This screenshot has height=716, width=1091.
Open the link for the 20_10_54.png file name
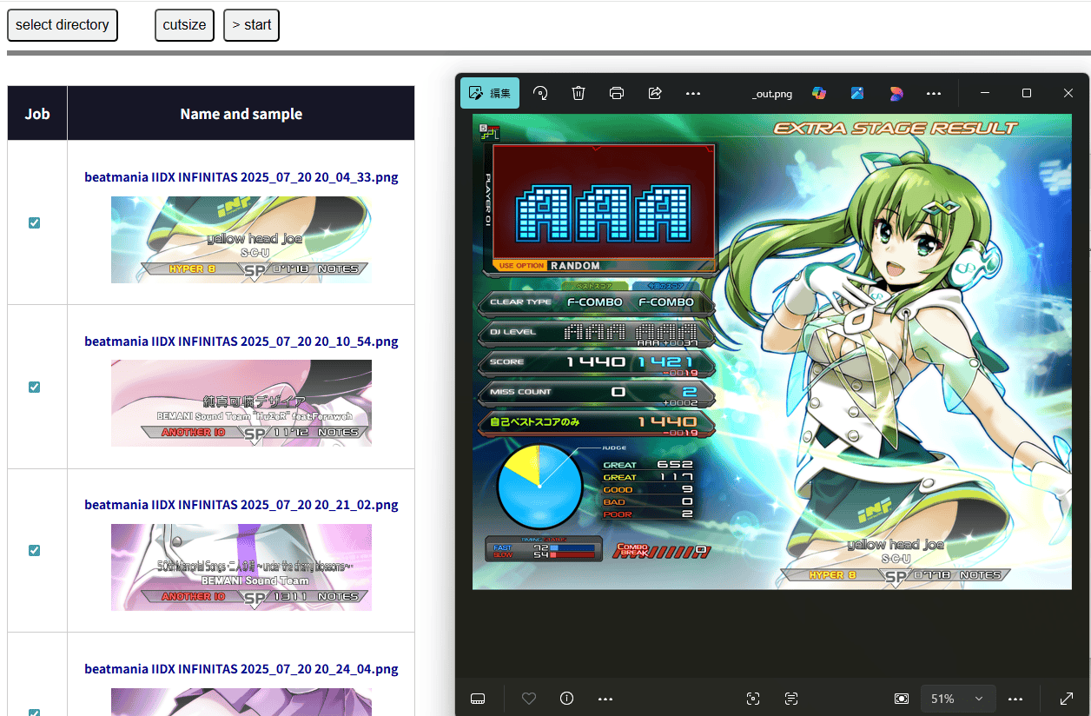(241, 341)
